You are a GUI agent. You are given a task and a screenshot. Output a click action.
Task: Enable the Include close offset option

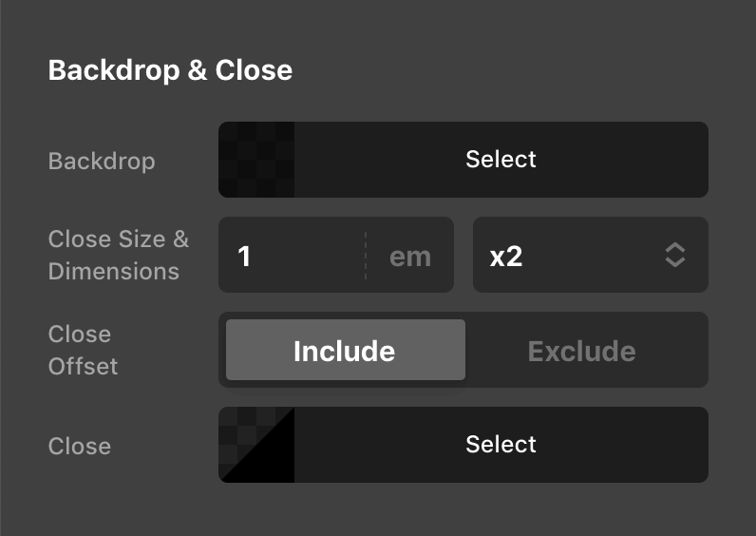tap(345, 351)
